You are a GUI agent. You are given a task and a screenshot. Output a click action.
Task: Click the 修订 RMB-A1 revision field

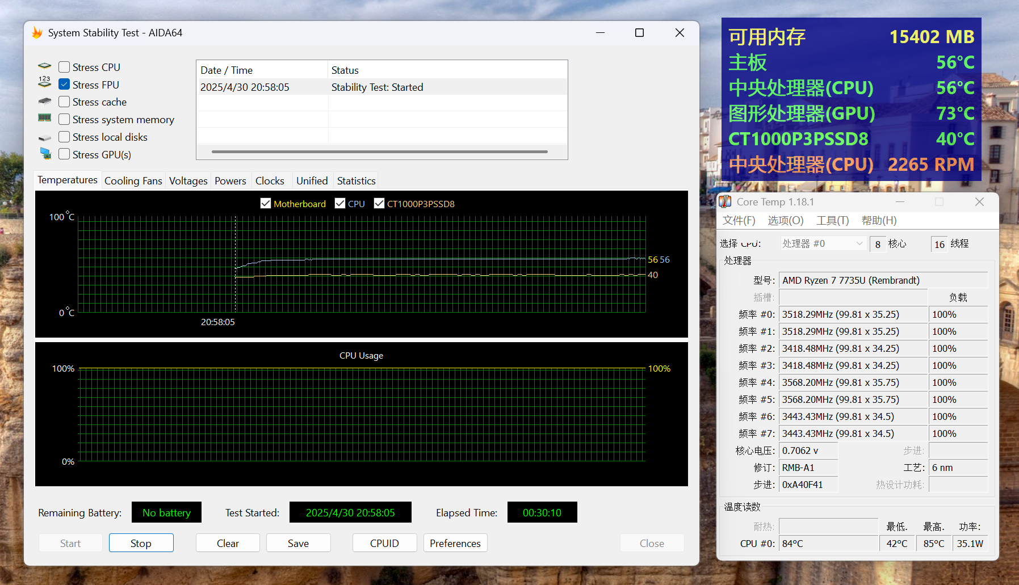pos(808,468)
